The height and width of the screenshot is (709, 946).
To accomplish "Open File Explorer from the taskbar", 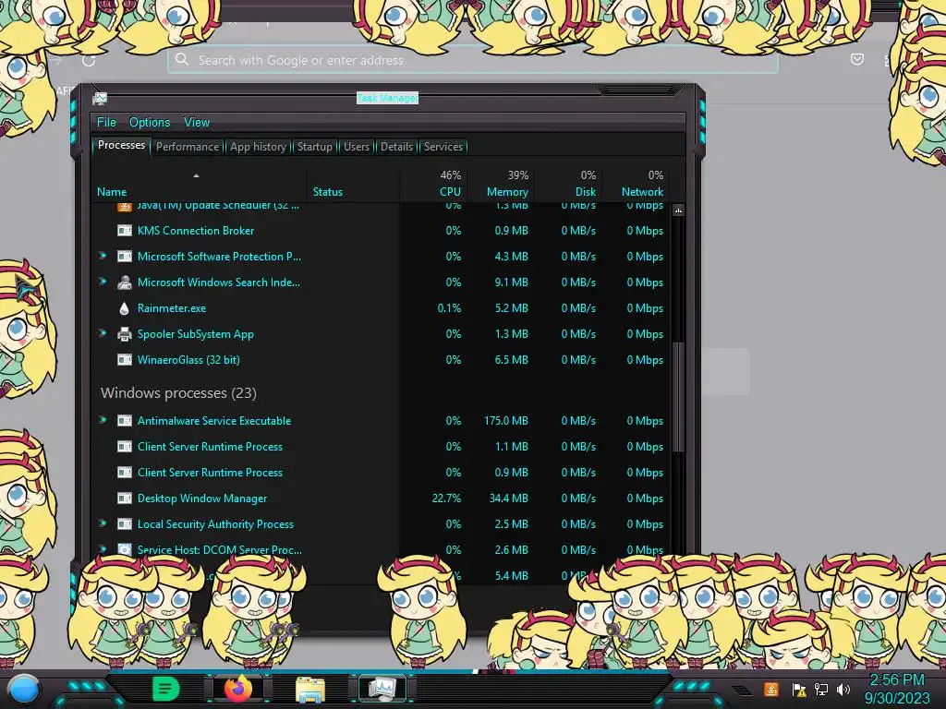I will tap(310, 689).
